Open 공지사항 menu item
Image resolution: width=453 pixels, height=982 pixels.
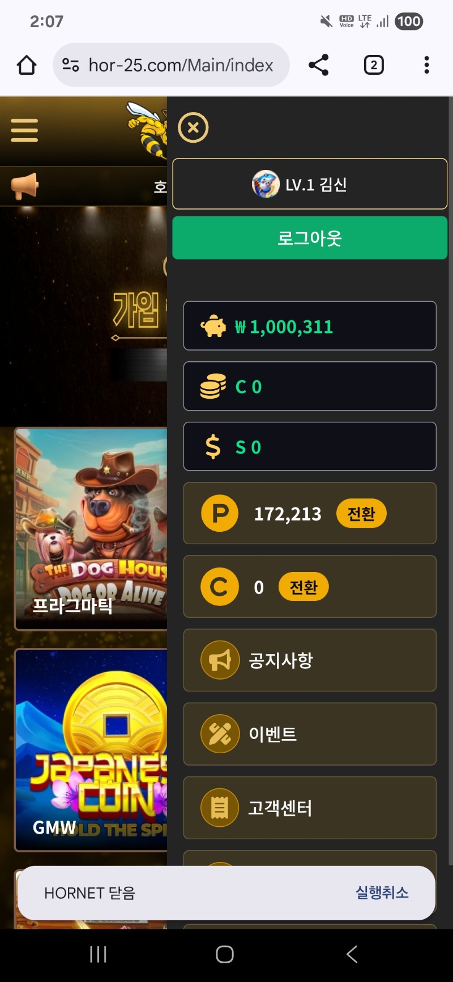pyautogui.click(x=310, y=660)
